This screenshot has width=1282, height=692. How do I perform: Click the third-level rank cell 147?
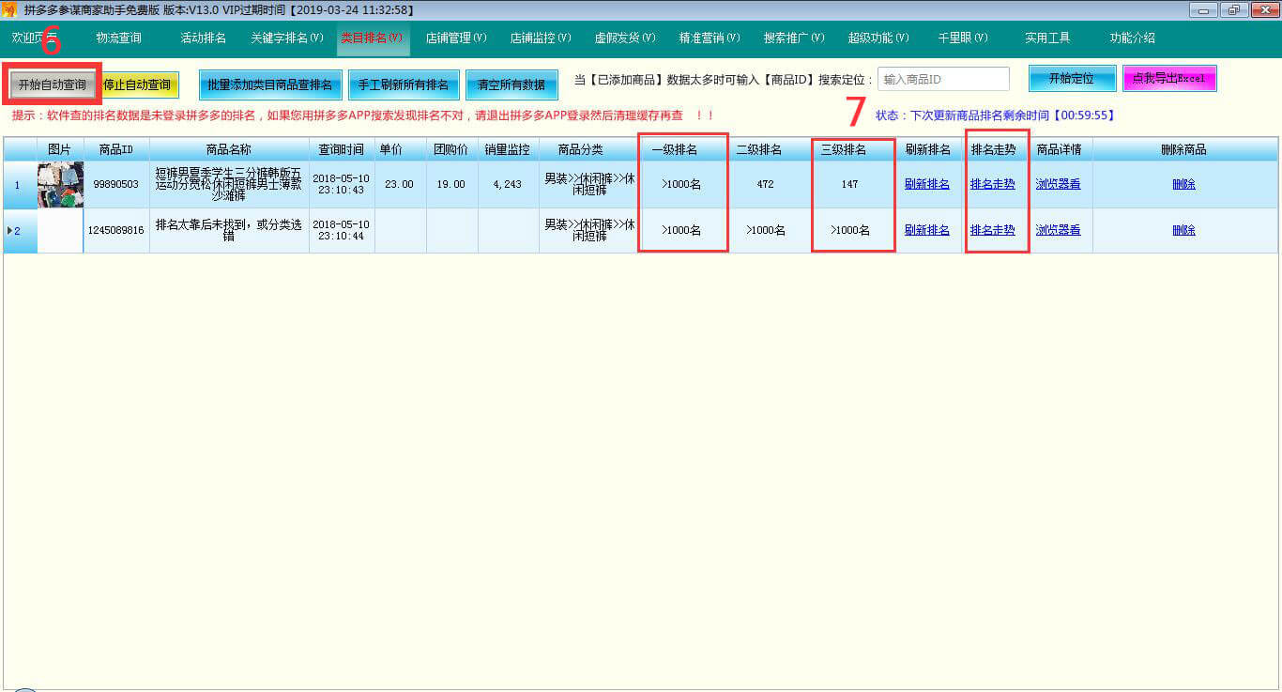(850, 184)
